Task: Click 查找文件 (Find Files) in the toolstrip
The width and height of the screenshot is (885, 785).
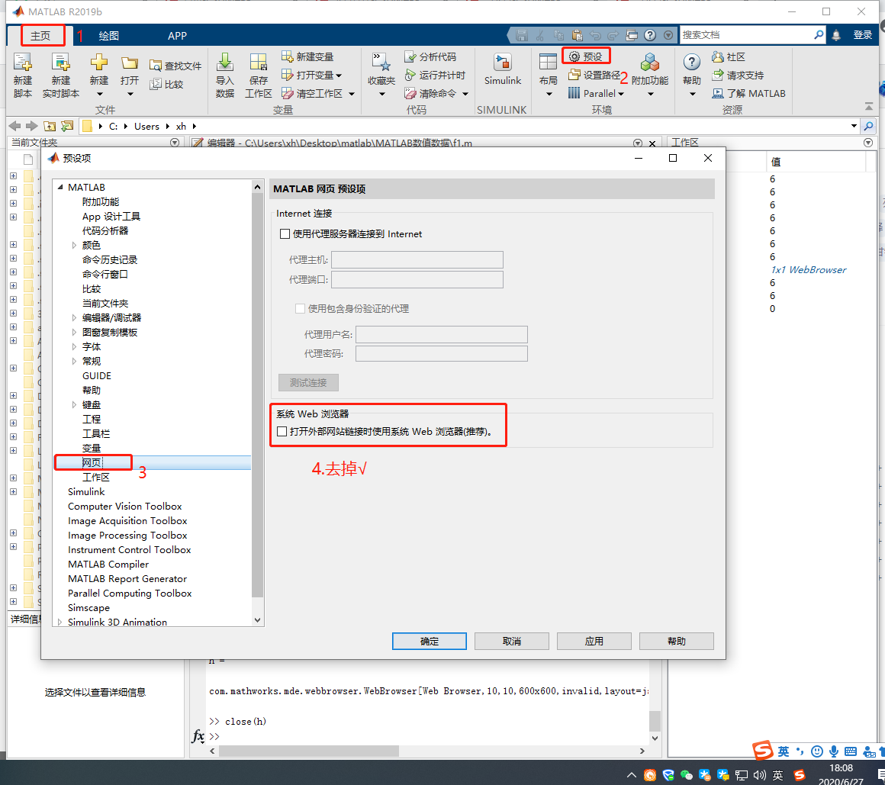Action: [x=175, y=66]
